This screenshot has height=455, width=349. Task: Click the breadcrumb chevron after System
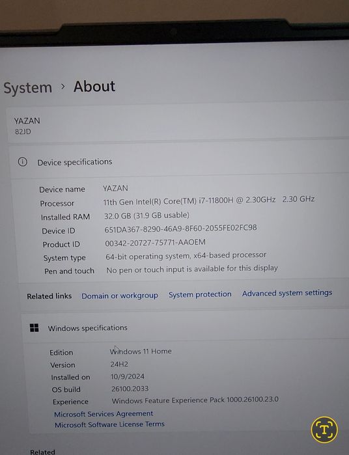pos(63,87)
